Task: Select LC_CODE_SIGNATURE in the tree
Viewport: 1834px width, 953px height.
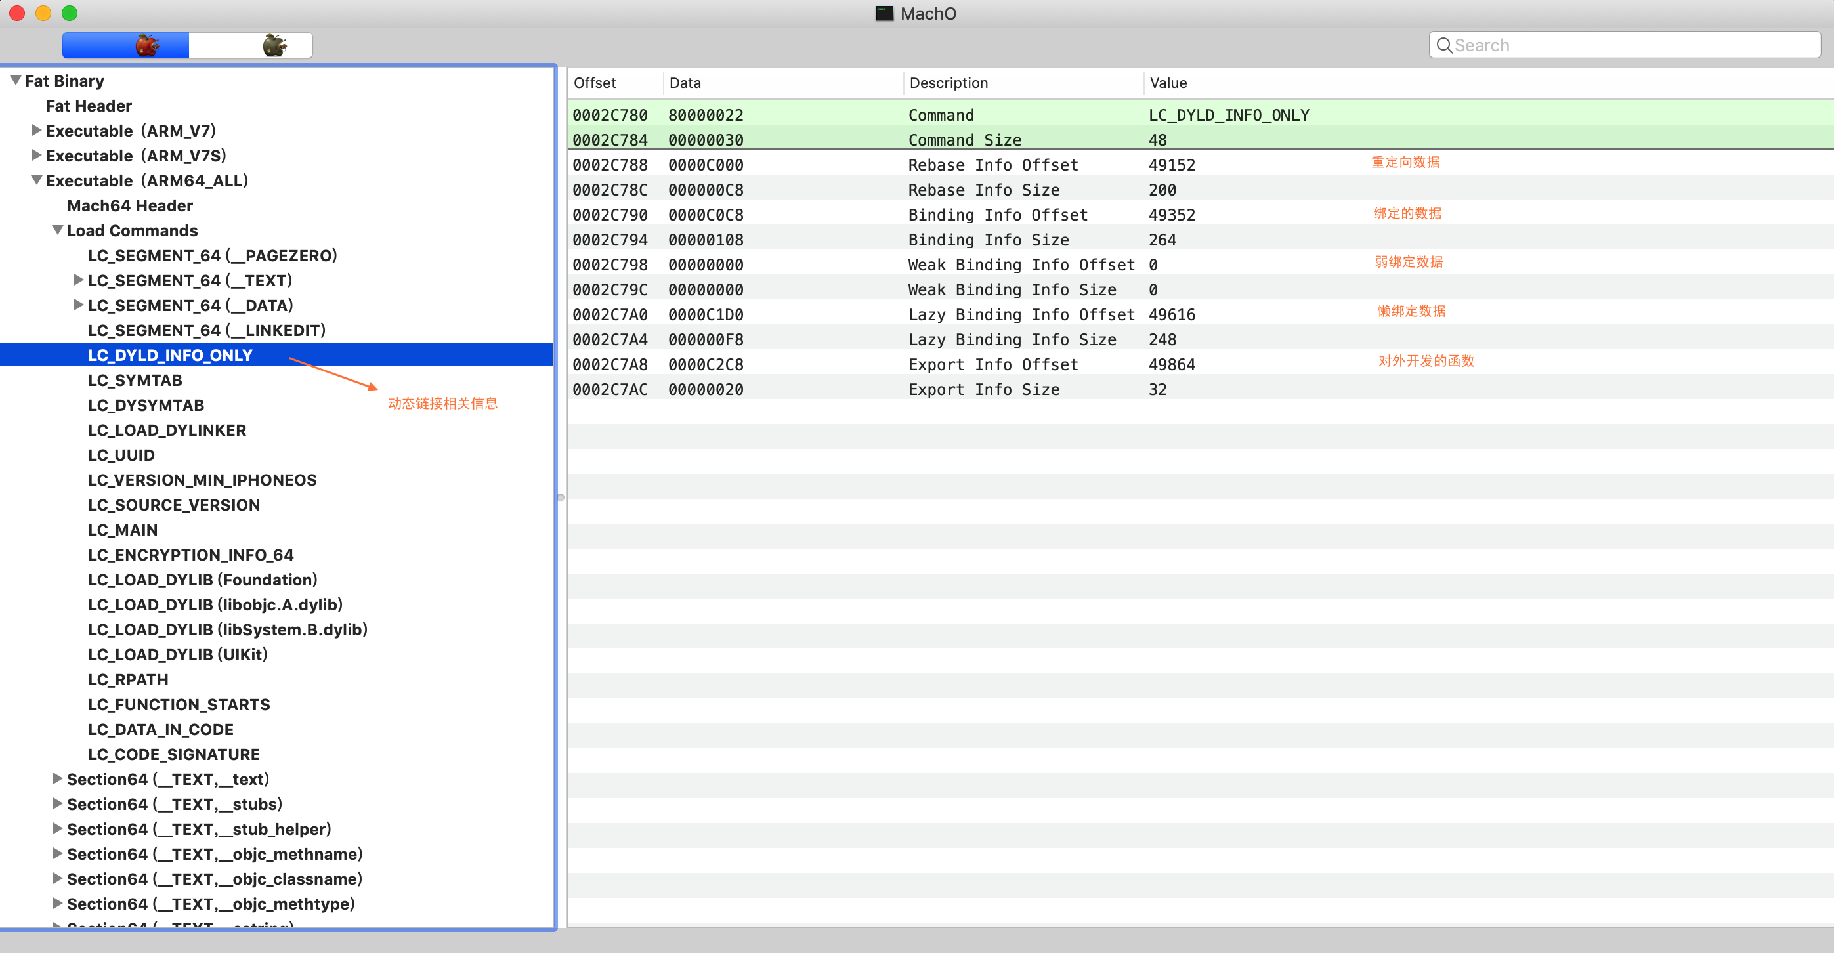Action: (x=173, y=753)
